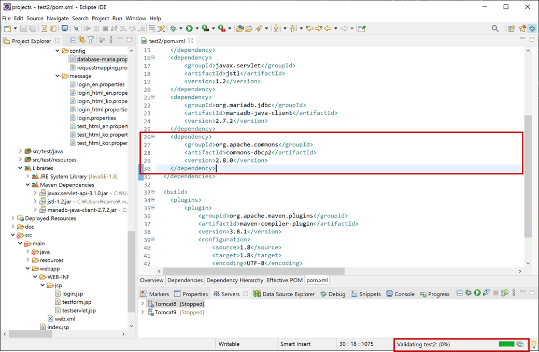Collapse the config folder
This screenshot has height=352, width=539.
click(x=58, y=51)
